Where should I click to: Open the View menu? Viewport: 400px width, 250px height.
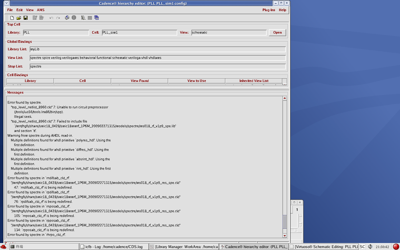coord(30,10)
